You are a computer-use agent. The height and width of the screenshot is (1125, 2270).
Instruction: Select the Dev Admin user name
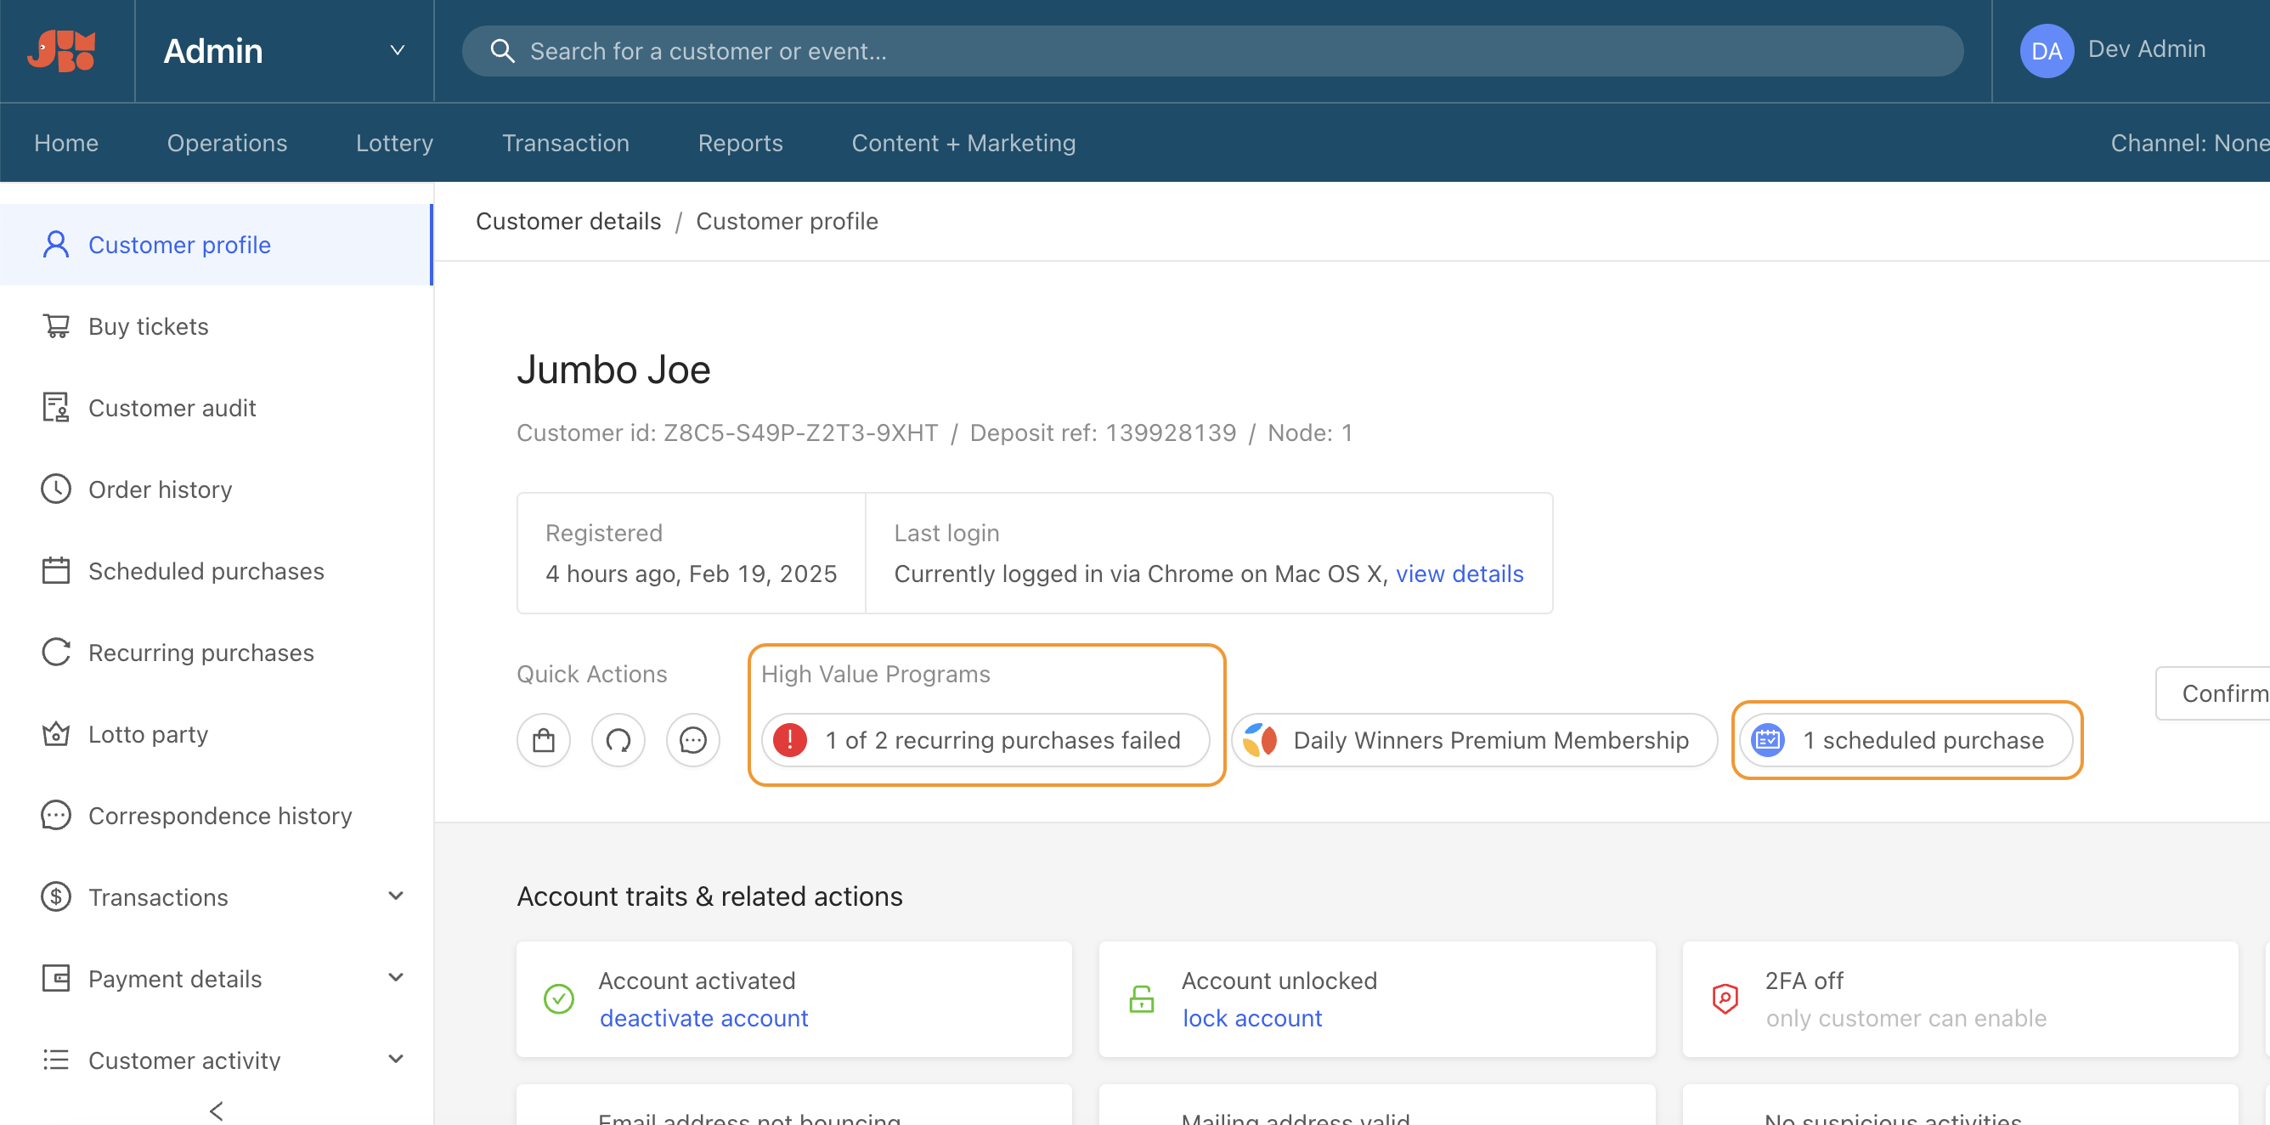click(x=2147, y=49)
